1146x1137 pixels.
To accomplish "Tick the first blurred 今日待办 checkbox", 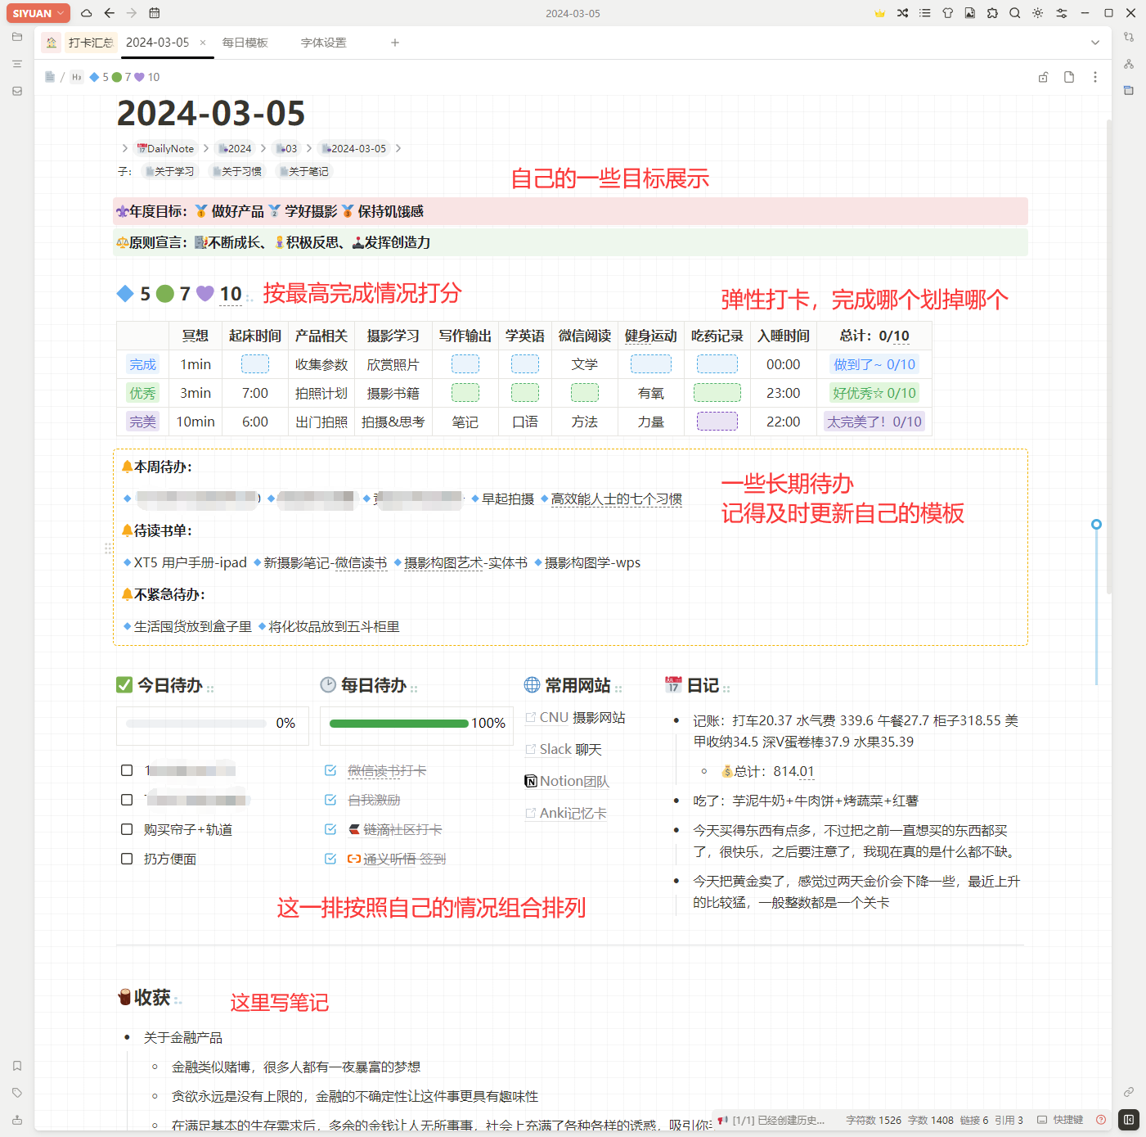I will 127,770.
